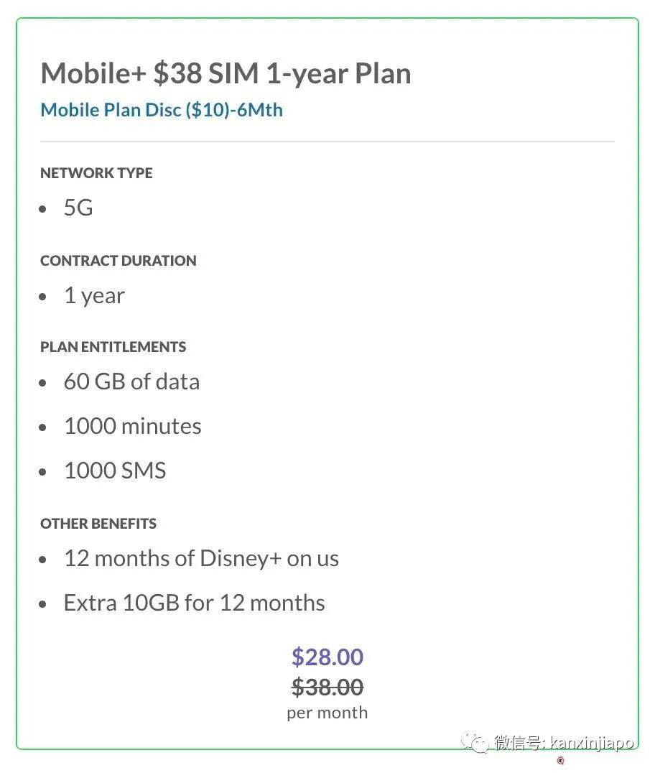Click the discounted $28.00 price
655x773 pixels.
point(327,657)
